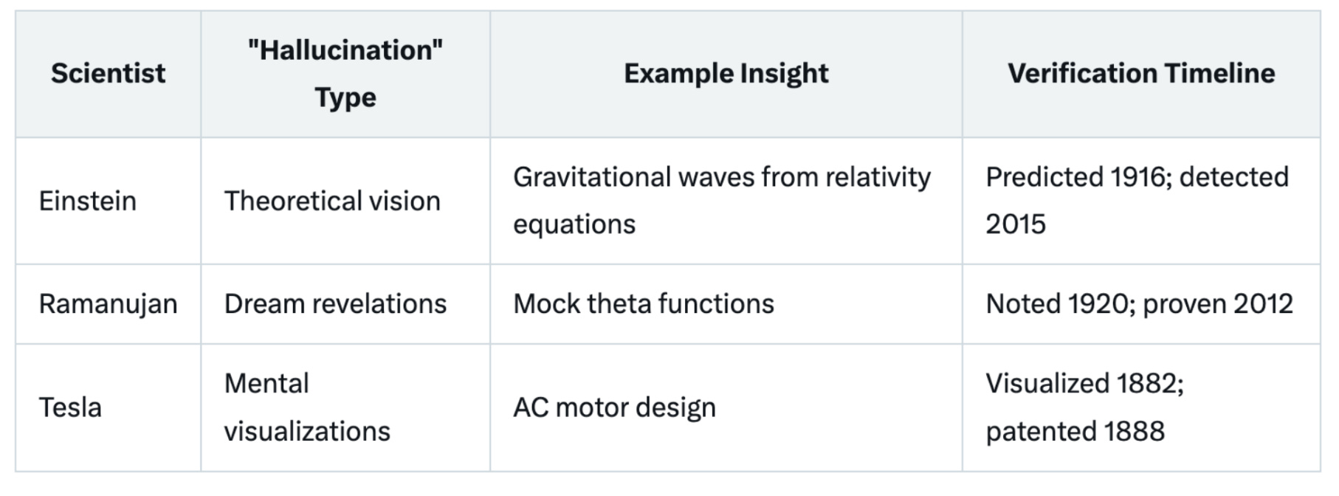
Task: Select the Dream revelations cell
Action: [345, 304]
